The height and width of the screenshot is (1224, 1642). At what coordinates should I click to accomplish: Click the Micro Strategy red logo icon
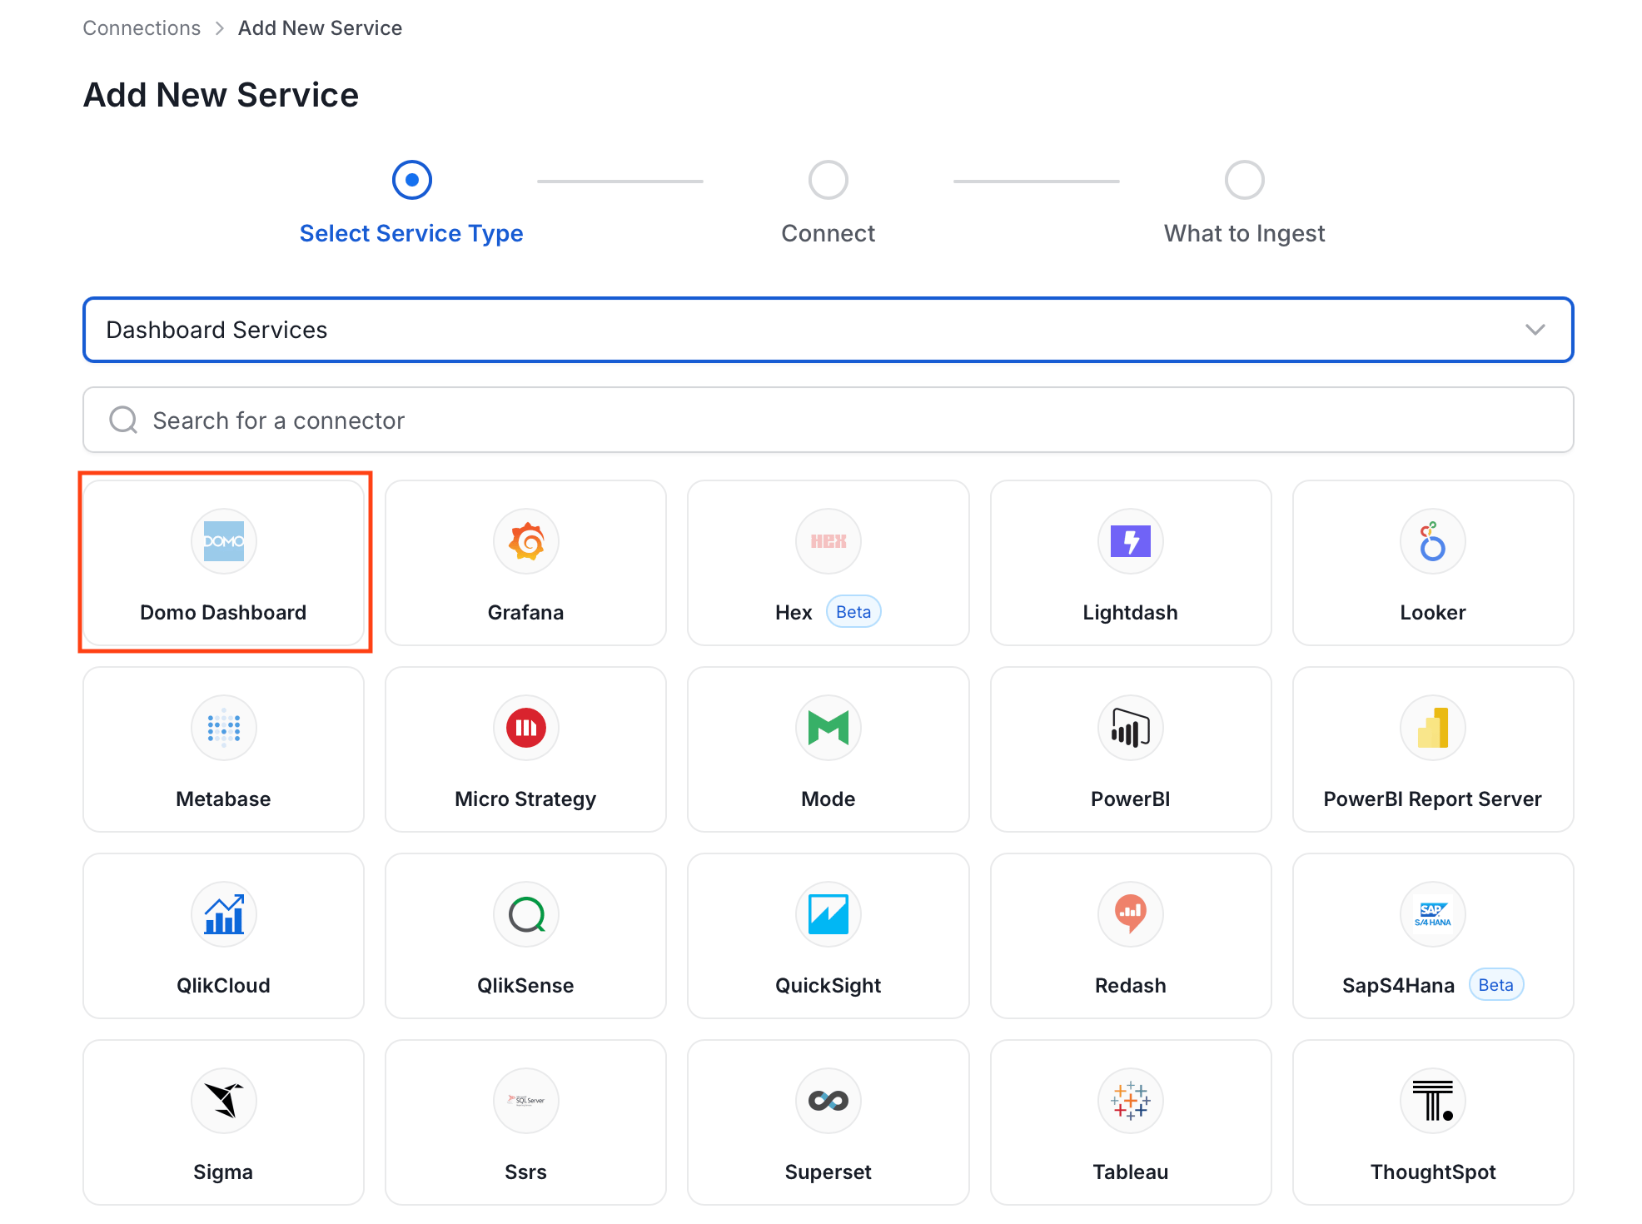[x=525, y=728]
